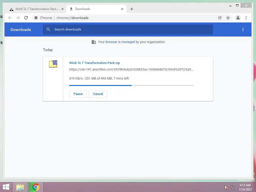Open the Windows Start button

(x=6, y=187)
